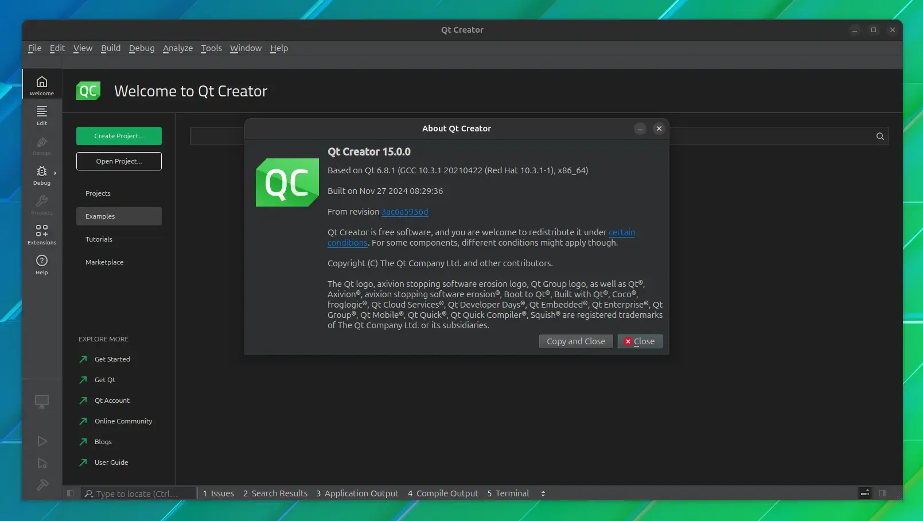Open the 3 Application Output pane

(x=357, y=493)
